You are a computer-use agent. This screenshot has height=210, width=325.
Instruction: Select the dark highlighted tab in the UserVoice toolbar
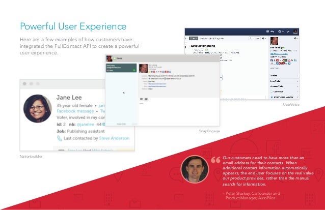(x=194, y=39)
